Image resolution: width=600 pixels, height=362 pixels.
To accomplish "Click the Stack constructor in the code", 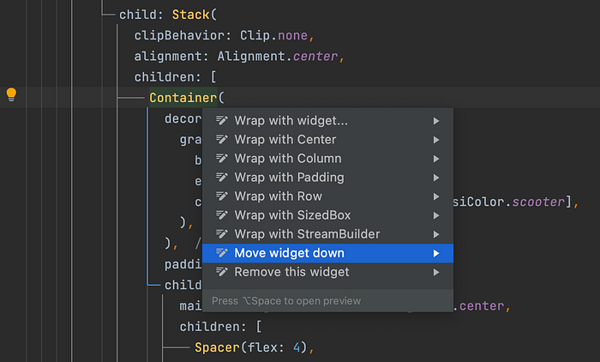I will (x=190, y=15).
